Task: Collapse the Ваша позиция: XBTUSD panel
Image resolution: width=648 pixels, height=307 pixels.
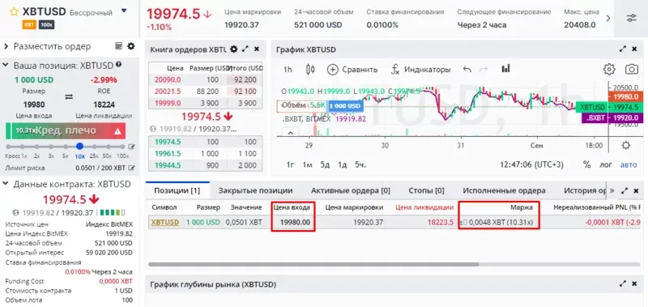Action: [6, 66]
